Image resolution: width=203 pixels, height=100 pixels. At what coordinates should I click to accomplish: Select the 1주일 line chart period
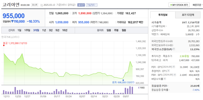[27, 30]
